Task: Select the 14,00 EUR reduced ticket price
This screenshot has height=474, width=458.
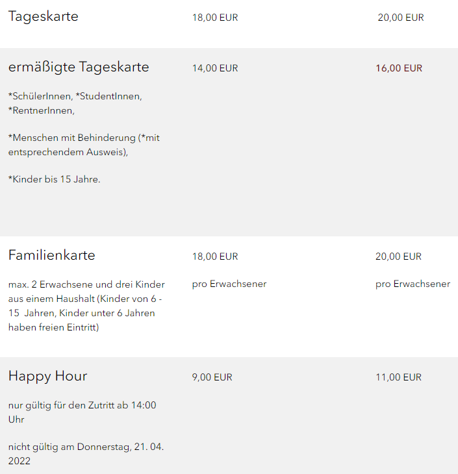Action: tap(215, 68)
